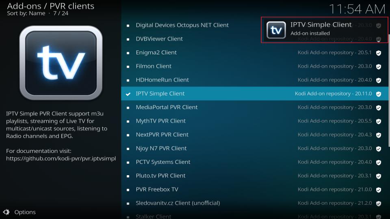Click version text 21.0.0 on PVR Freebox row
The height and width of the screenshot is (219, 390).
365,189
